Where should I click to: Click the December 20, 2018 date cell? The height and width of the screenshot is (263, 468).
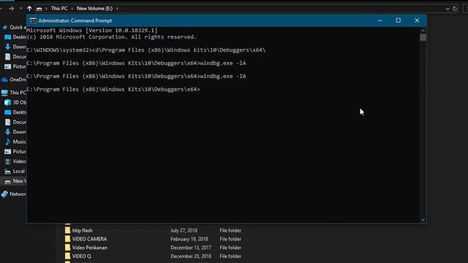[x=191, y=256]
